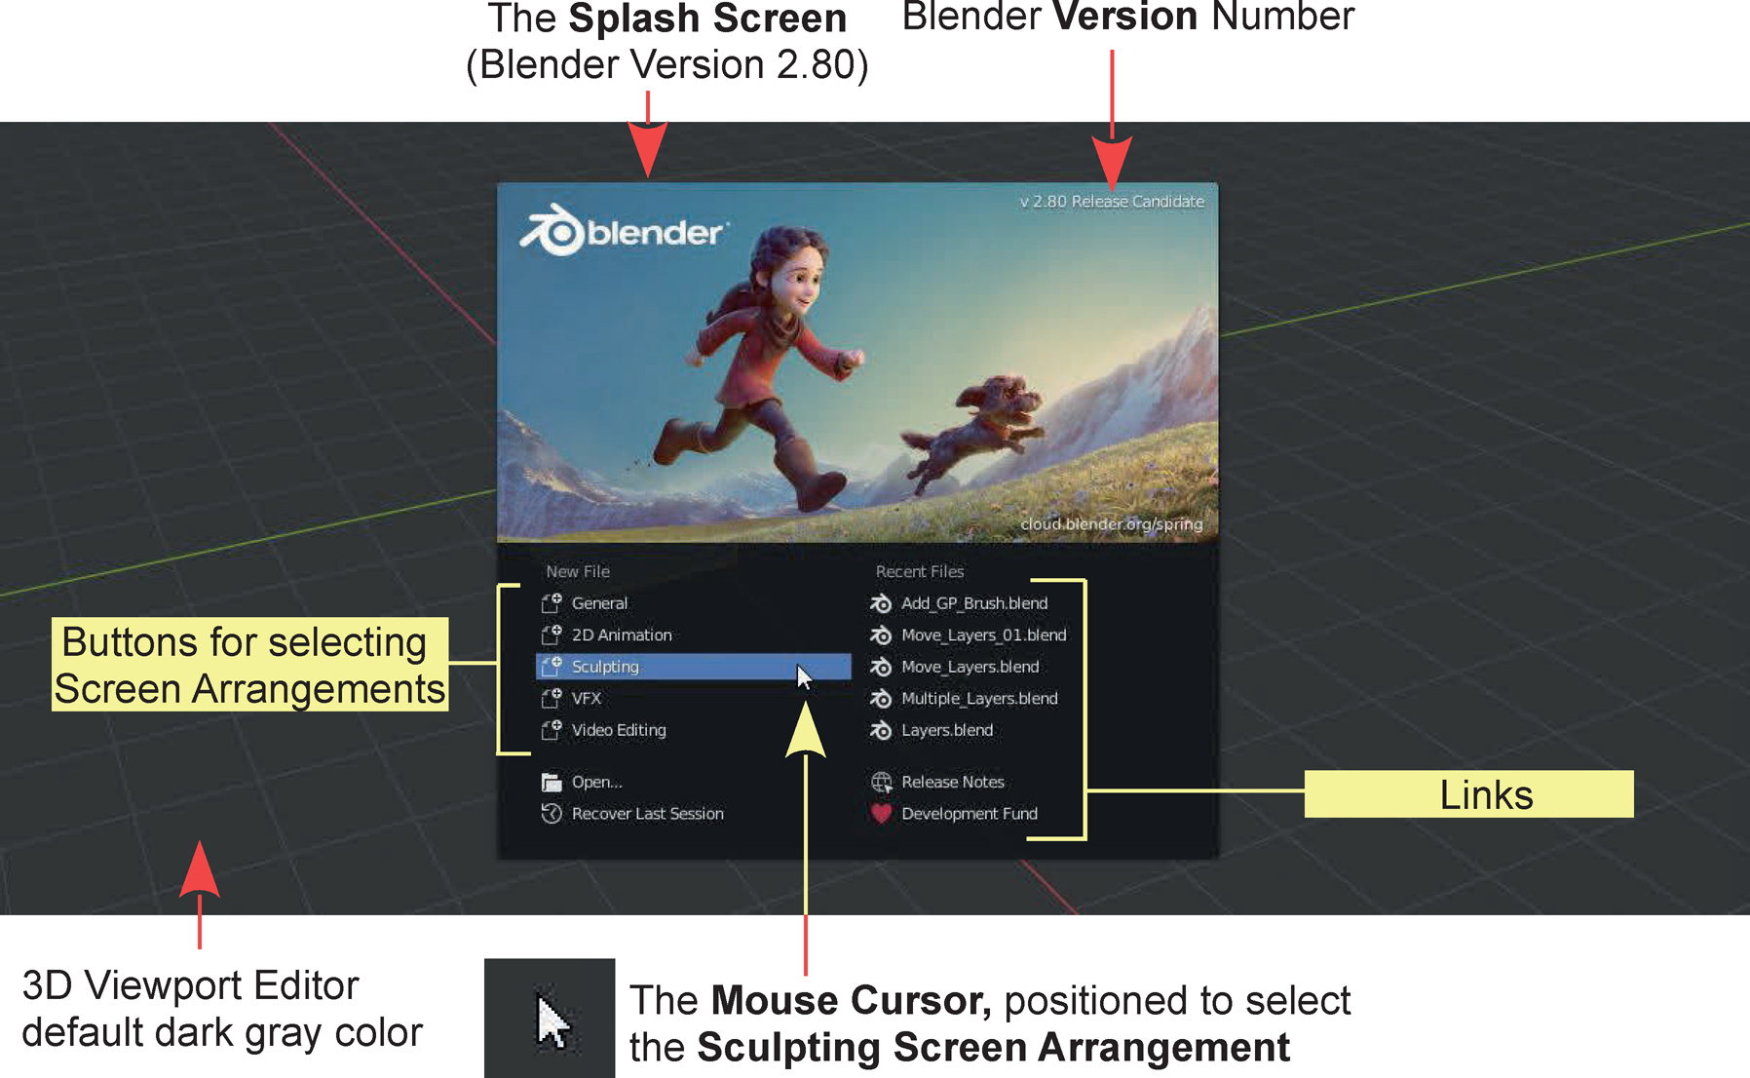Open recent file Move_Layers.blend
Image resolution: width=1750 pixels, height=1078 pixels.
click(970, 667)
